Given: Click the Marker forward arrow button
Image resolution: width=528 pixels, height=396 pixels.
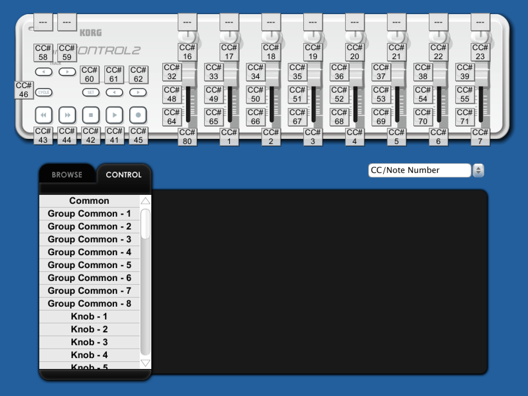Looking at the screenshot, I should (138, 93).
